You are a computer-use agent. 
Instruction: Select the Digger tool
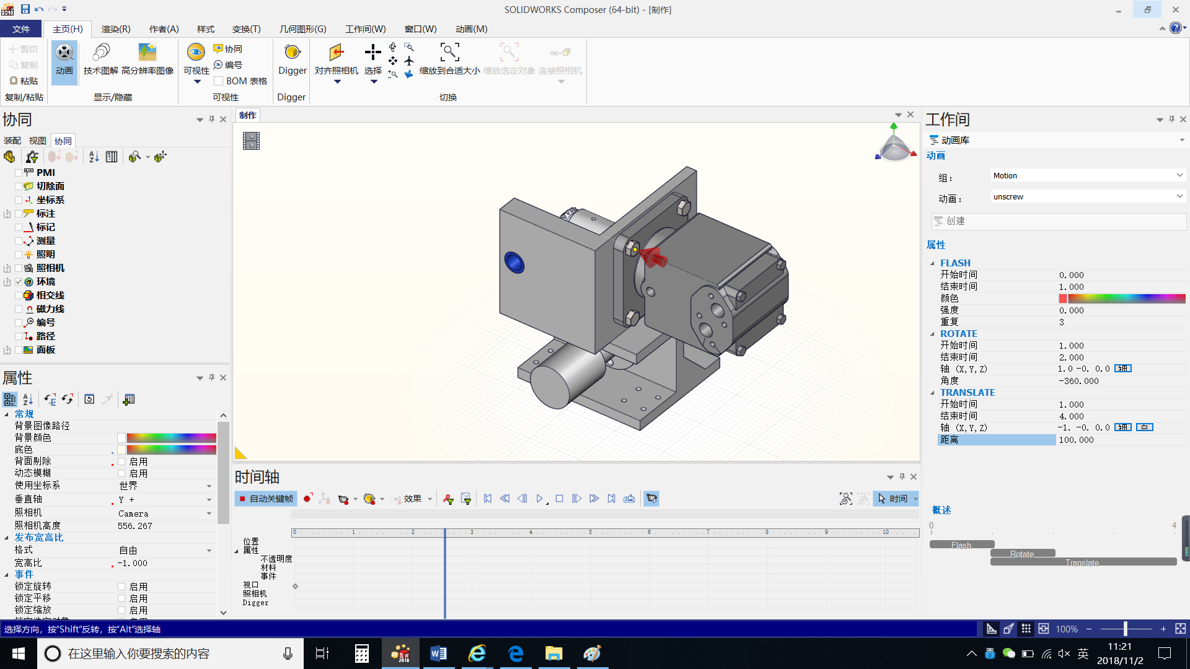(x=291, y=59)
